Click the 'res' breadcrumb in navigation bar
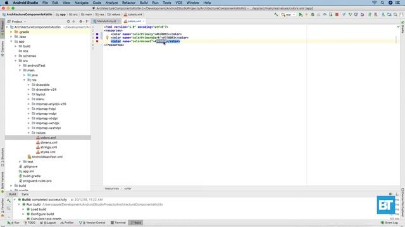The width and height of the screenshot is (405, 227). tap(100, 15)
